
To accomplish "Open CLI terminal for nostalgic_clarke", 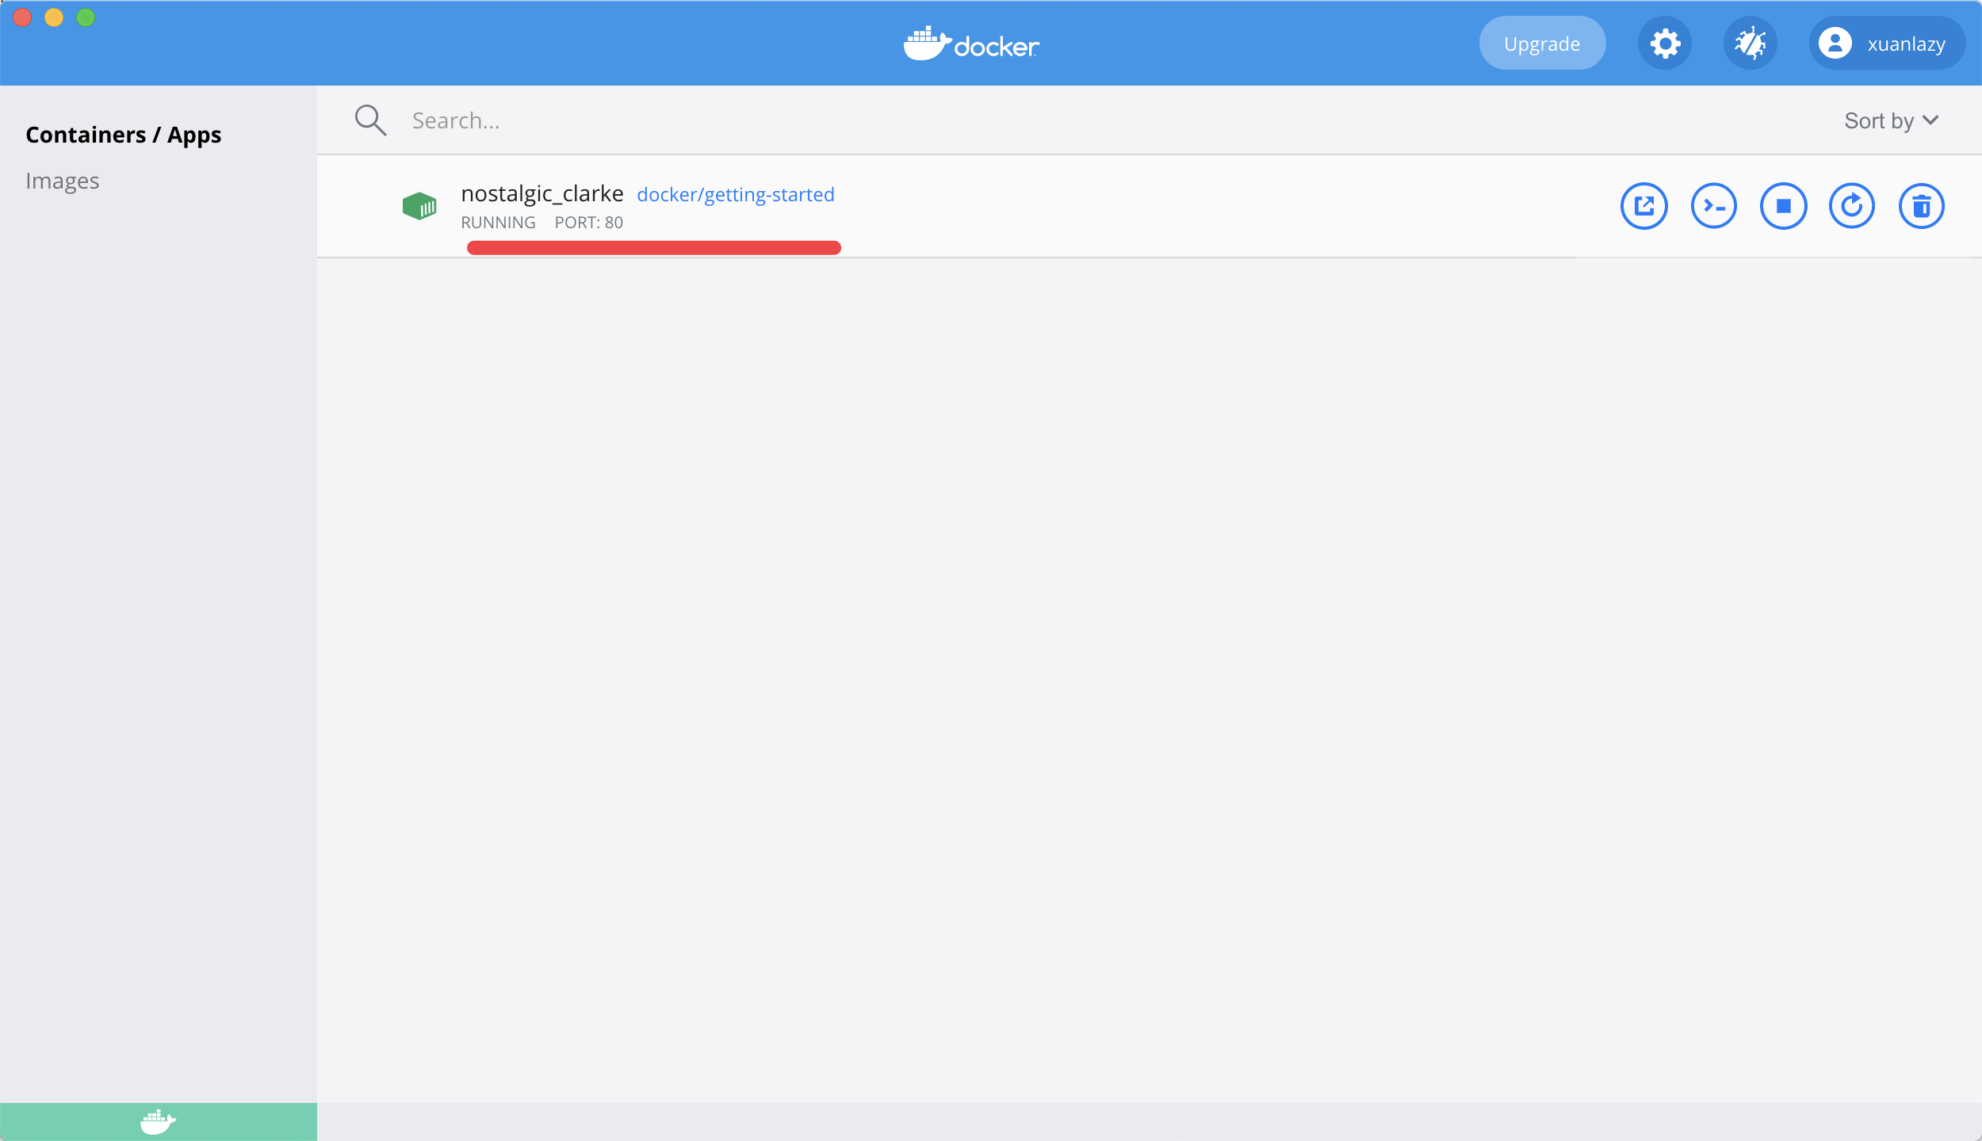I will coord(1714,206).
